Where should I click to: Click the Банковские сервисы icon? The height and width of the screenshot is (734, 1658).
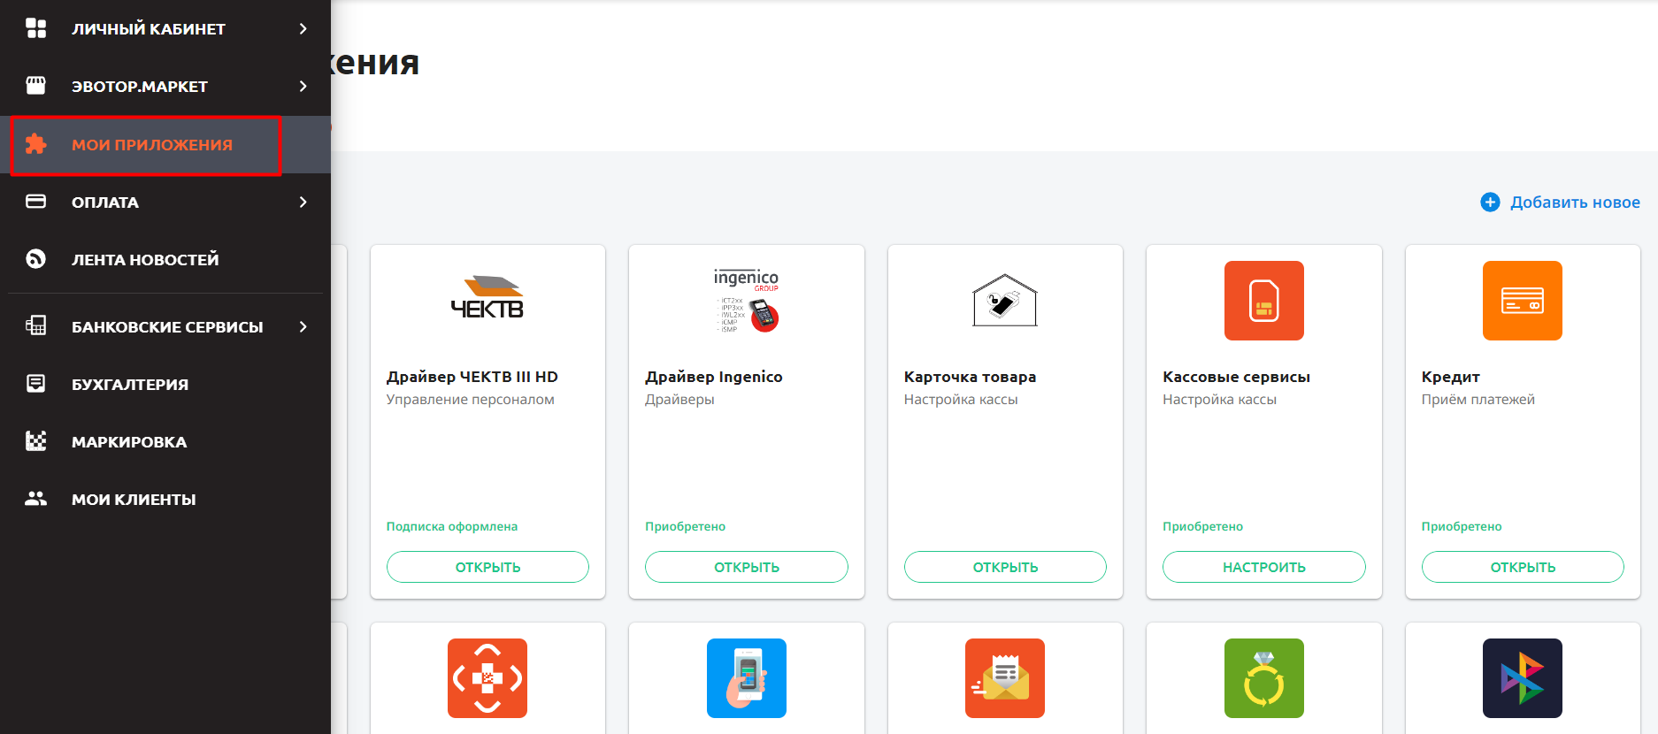point(36,326)
